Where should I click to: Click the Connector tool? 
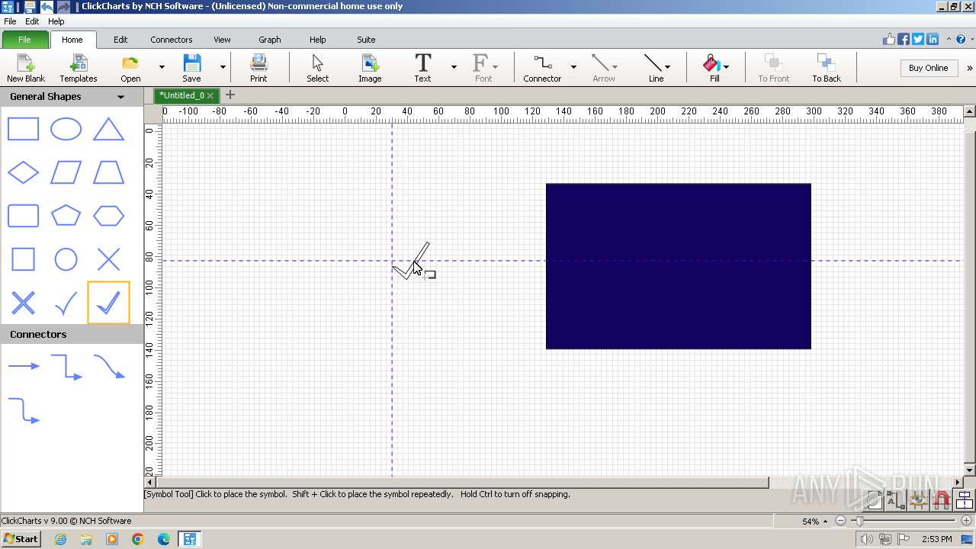[x=542, y=68]
